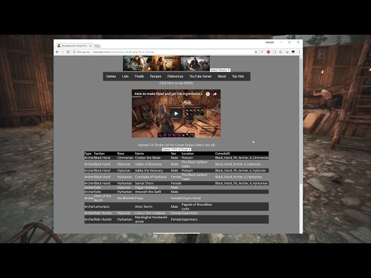Image resolution: width=371 pixels, height=278 pixels.
Task: Bookmark page with the star icon
Action: pos(256,52)
